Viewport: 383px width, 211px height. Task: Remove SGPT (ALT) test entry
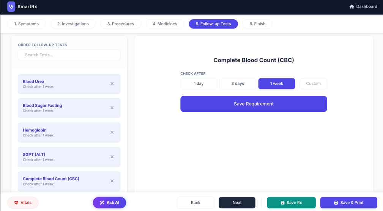point(112,156)
